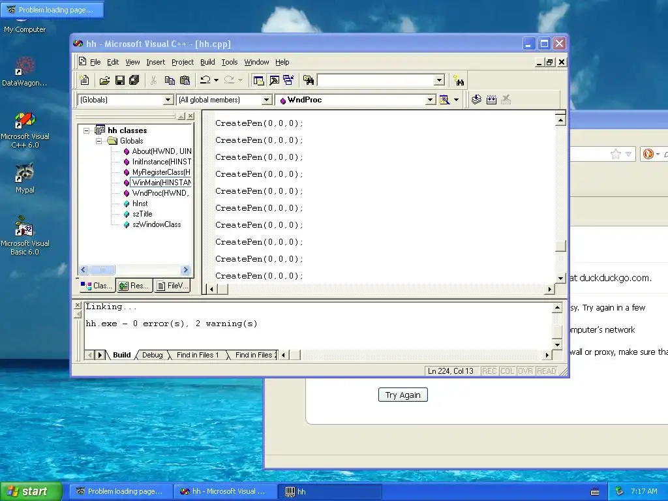Switch to the FileView tab
The width and height of the screenshot is (668, 501).
172,286
